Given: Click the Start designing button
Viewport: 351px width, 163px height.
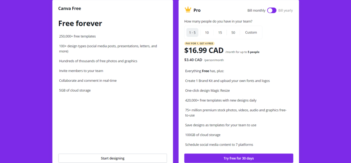Looking at the screenshot, I should coord(112,158).
